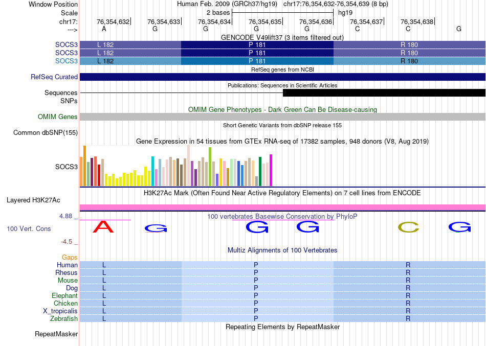Click the P residue in Zebrafish row
The image size is (486, 346).
[256, 318]
